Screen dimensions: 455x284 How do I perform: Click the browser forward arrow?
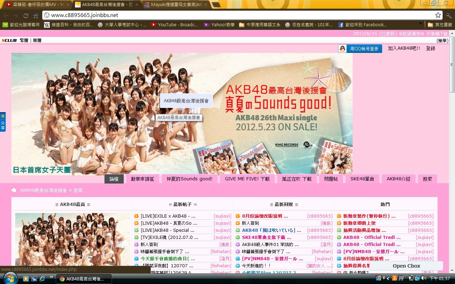[16, 15]
